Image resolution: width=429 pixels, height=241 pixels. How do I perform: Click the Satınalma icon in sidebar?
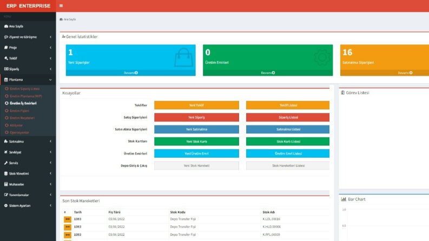6,142
